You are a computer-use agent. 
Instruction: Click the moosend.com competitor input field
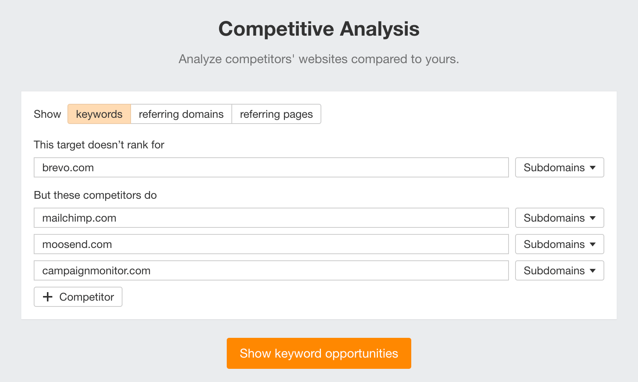point(271,244)
